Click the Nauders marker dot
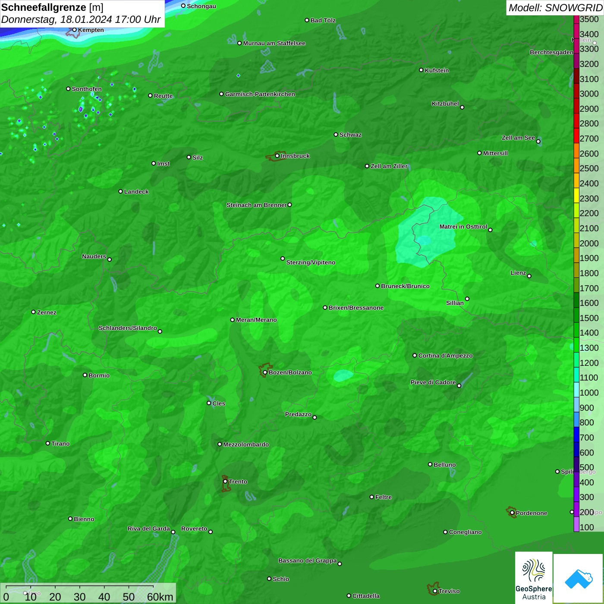604x604 pixels. (110, 259)
